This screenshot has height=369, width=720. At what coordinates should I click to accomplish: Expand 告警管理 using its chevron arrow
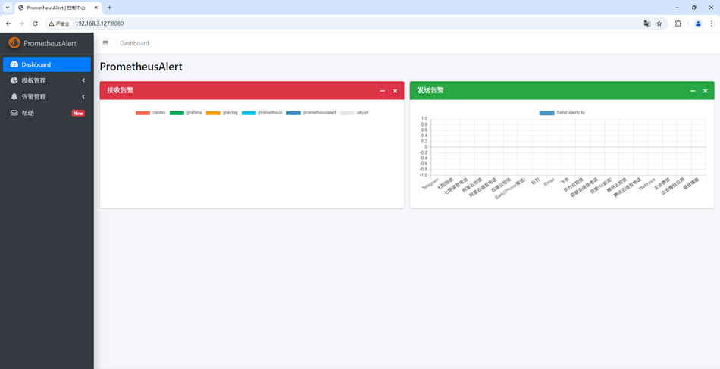[83, 96]
